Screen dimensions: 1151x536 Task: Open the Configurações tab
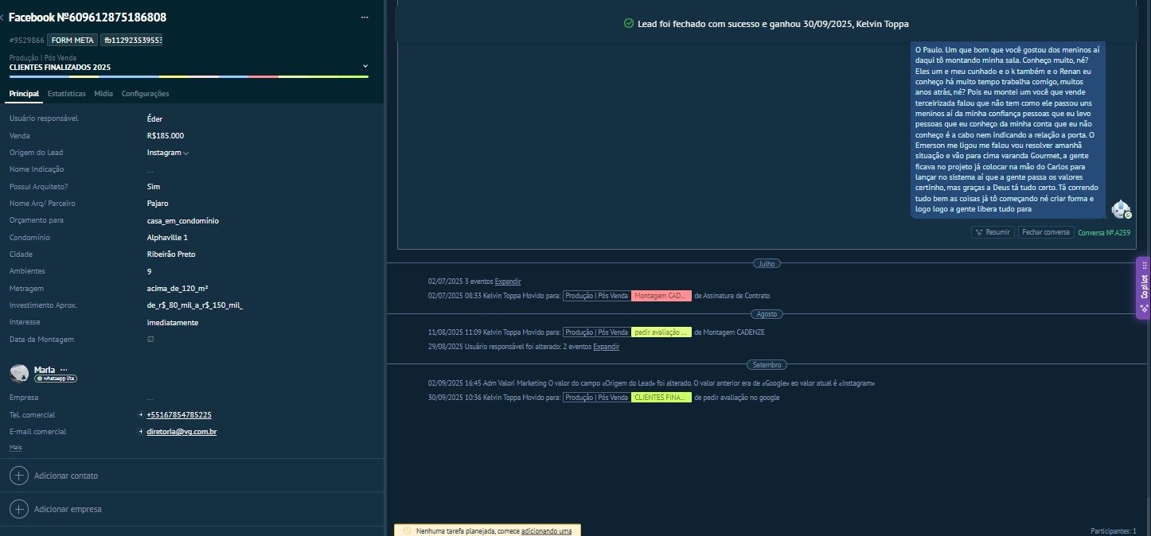click(145, 94)
